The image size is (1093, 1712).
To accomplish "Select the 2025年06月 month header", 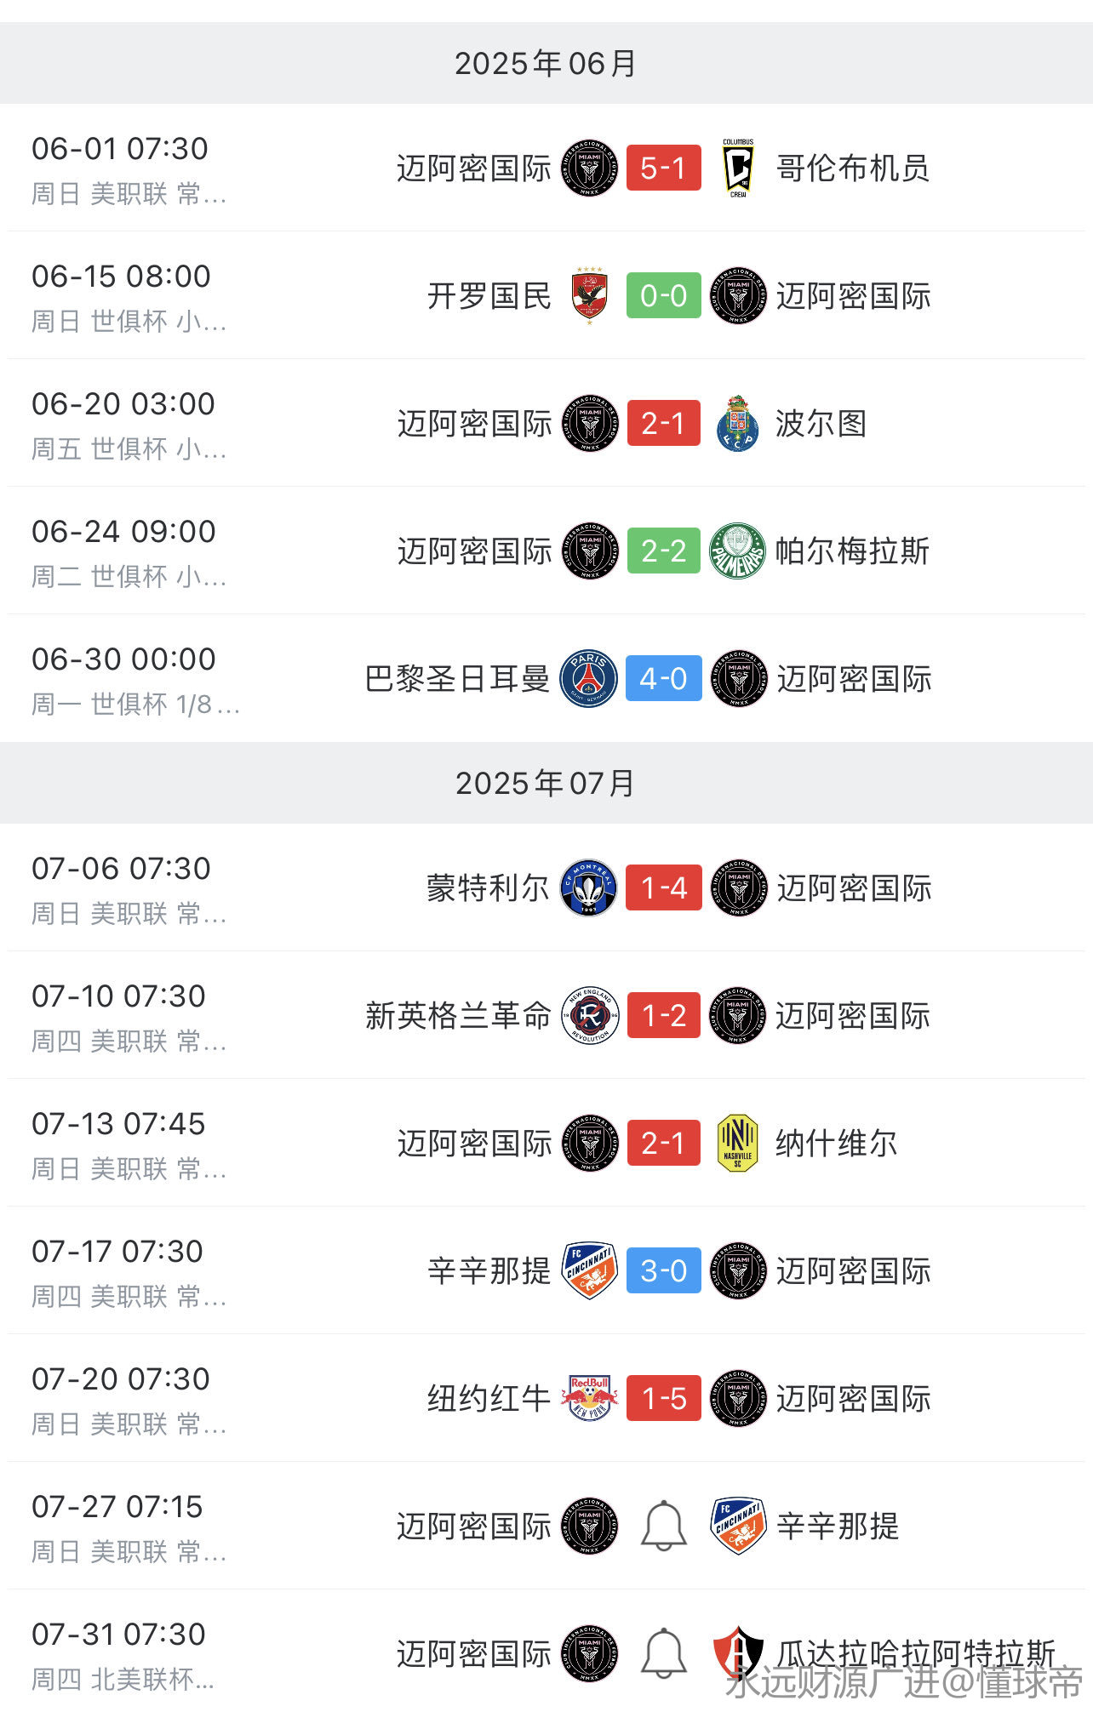I will [x=546, y=63].
